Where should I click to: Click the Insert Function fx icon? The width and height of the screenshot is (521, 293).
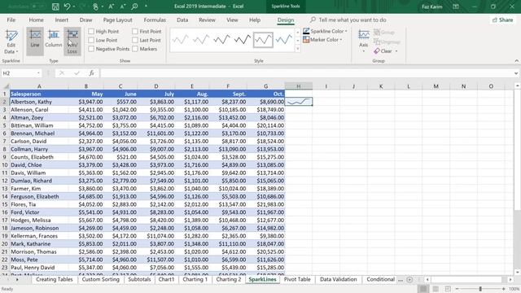click(91, 73)
